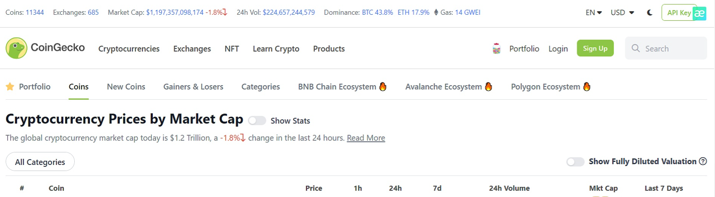Open the Read More link
The image size is (715, 197).
point(366,138)
